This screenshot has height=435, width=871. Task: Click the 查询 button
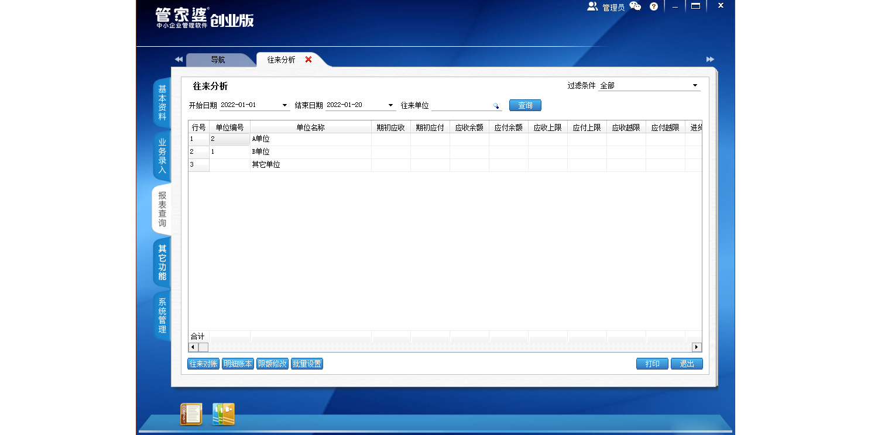pos(525,105)
